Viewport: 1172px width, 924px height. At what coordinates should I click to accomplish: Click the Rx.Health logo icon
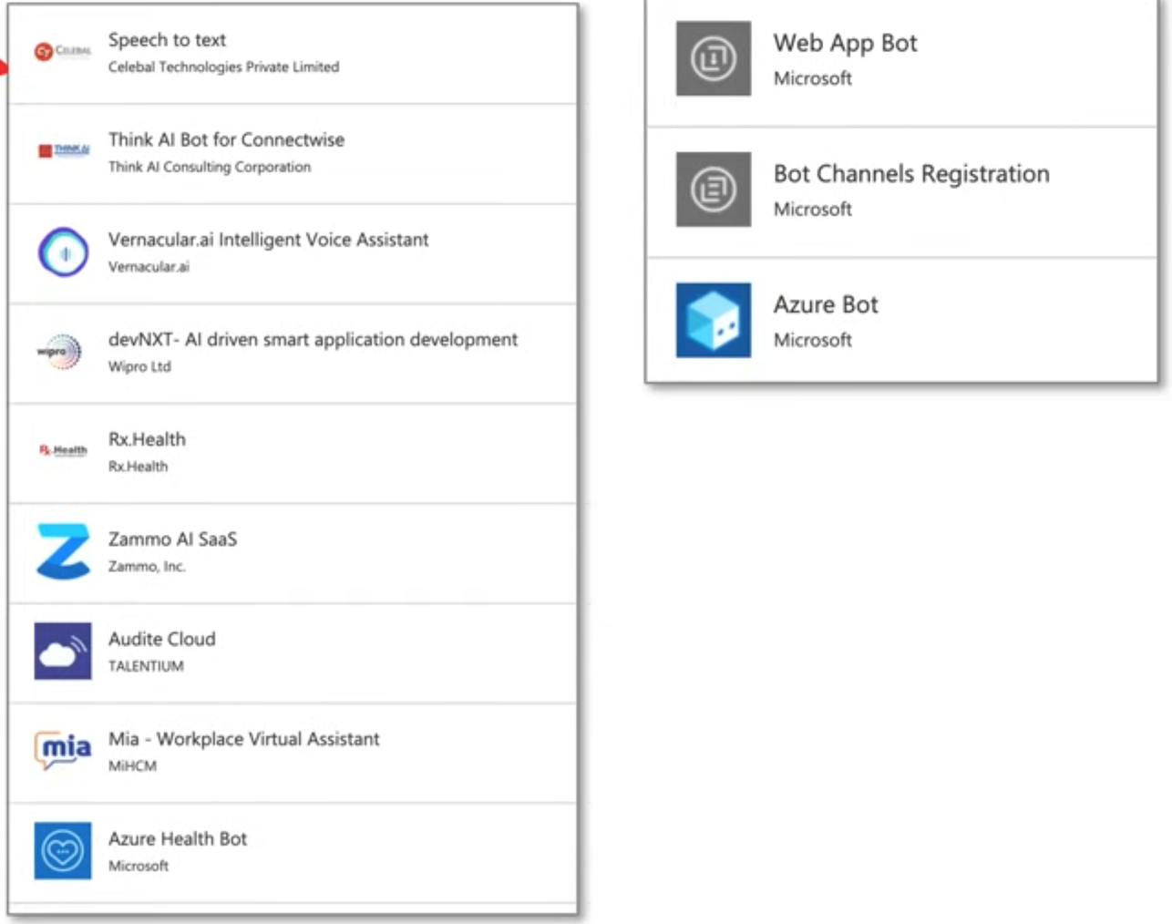pos(63,450)
